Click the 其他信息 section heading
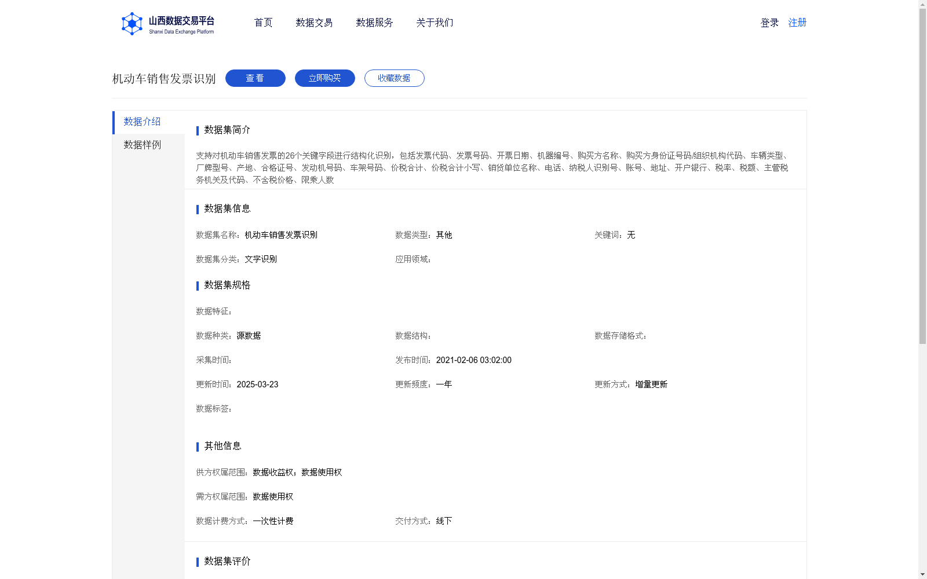The width and height of the screenshot is (927, 579). click(222, 446)
